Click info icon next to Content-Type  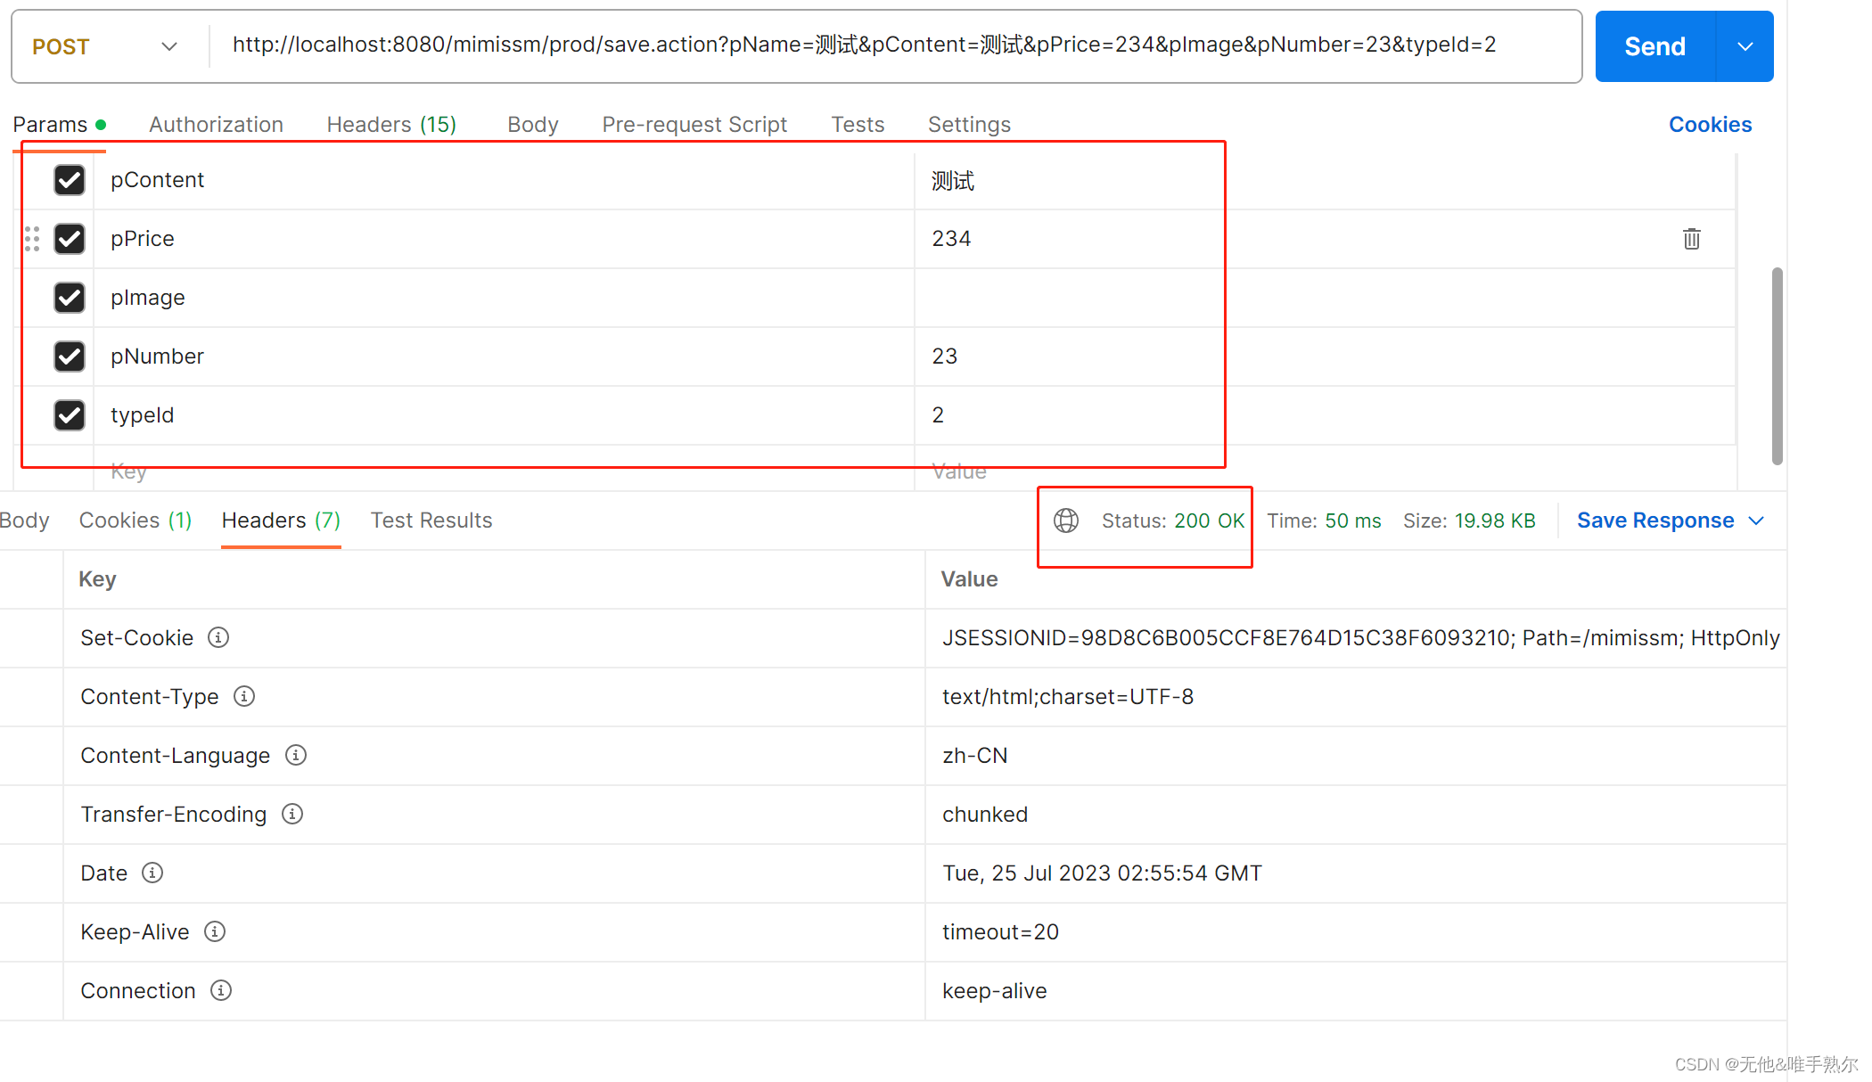244,696
